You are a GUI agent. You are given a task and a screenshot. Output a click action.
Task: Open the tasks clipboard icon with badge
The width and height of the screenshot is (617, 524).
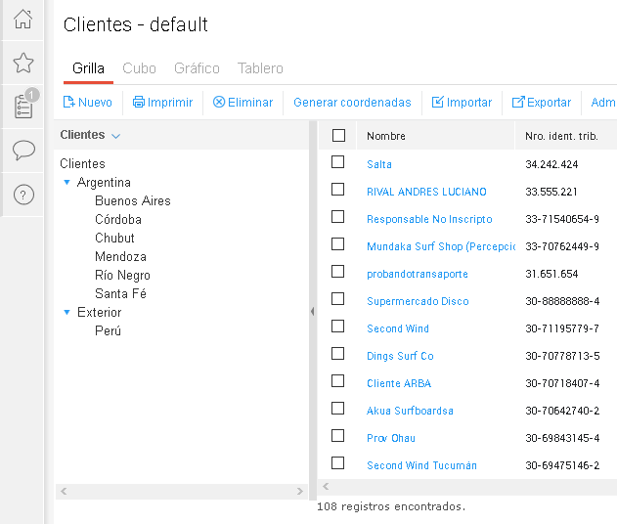pos(23,106)
